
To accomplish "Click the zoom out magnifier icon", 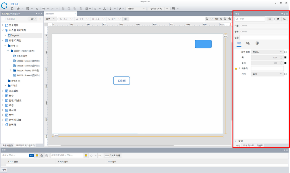I will click(207, 19).
